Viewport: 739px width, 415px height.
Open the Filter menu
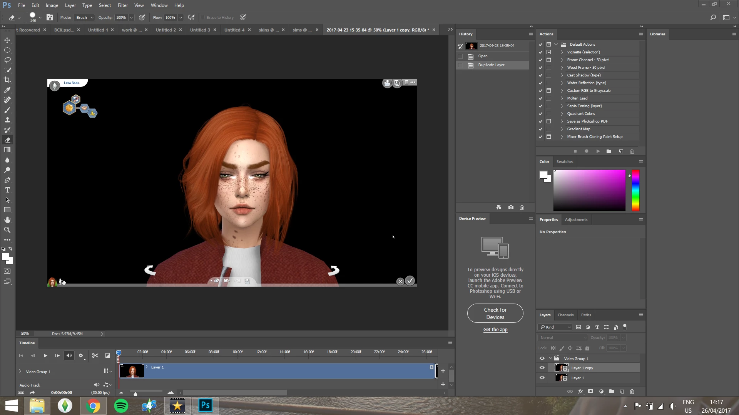[x=122, y=5]
